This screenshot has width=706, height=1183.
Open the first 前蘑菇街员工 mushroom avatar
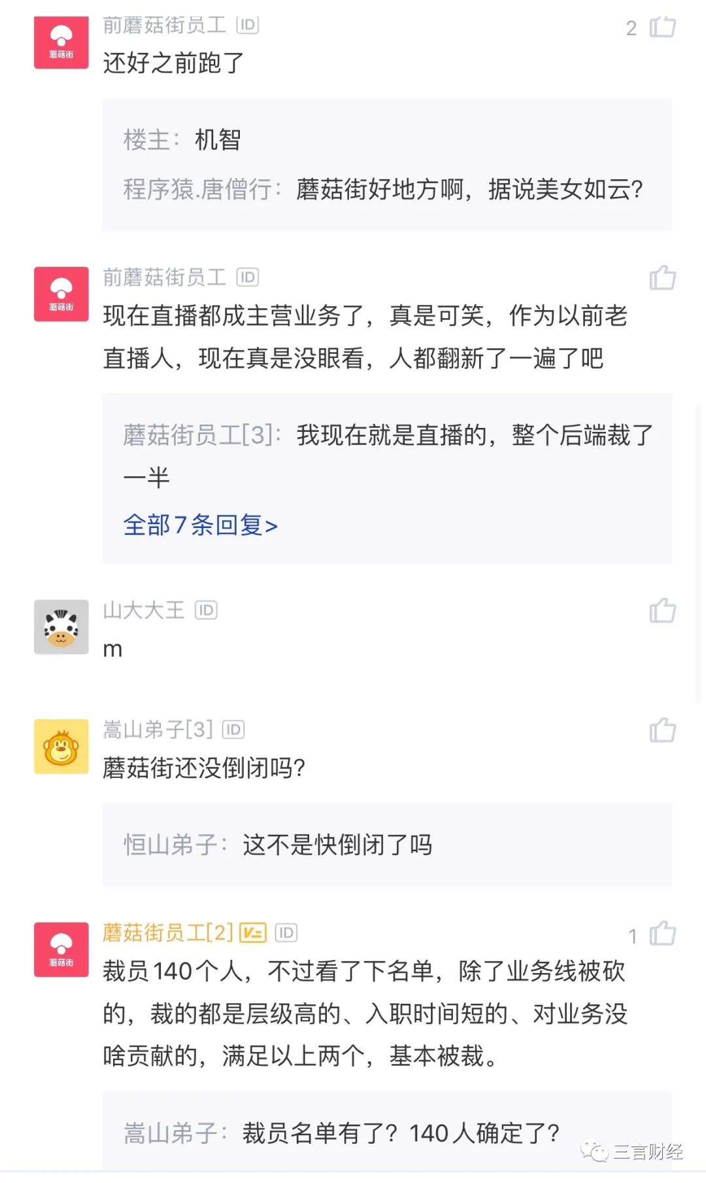click(61, 43)
